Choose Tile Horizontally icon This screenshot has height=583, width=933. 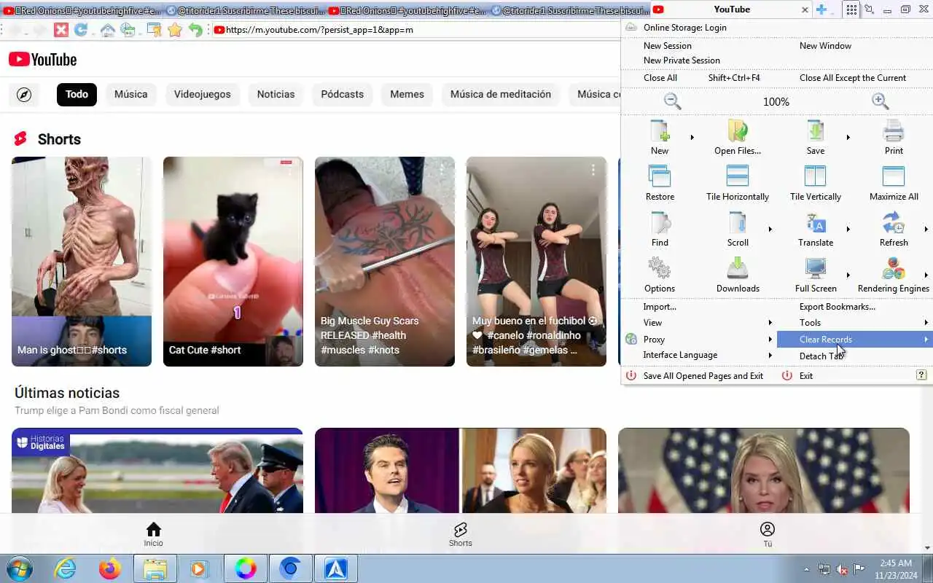click(x=738, y=177)
